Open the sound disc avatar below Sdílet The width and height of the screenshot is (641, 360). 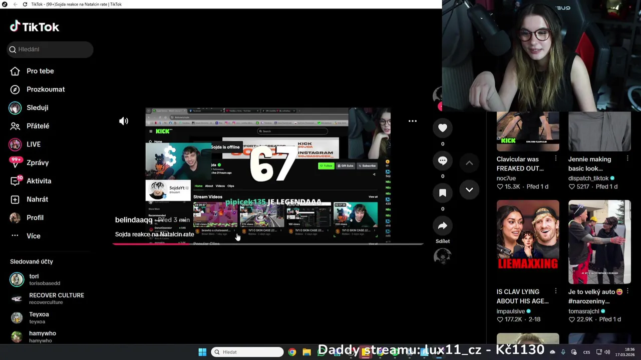443,256
